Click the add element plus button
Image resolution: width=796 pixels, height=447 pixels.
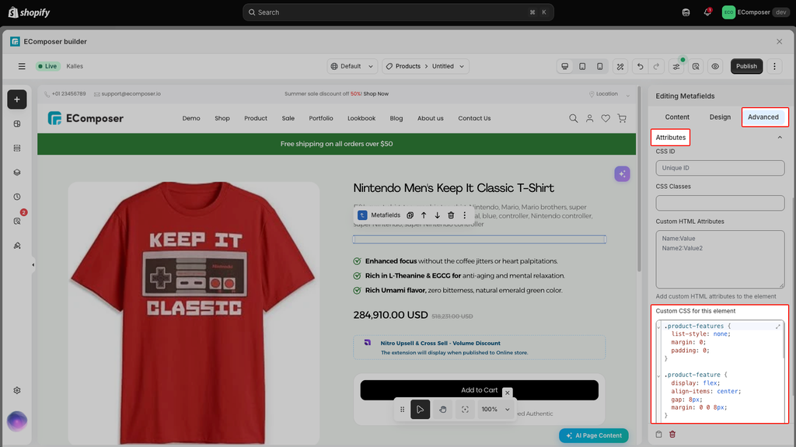17,100
